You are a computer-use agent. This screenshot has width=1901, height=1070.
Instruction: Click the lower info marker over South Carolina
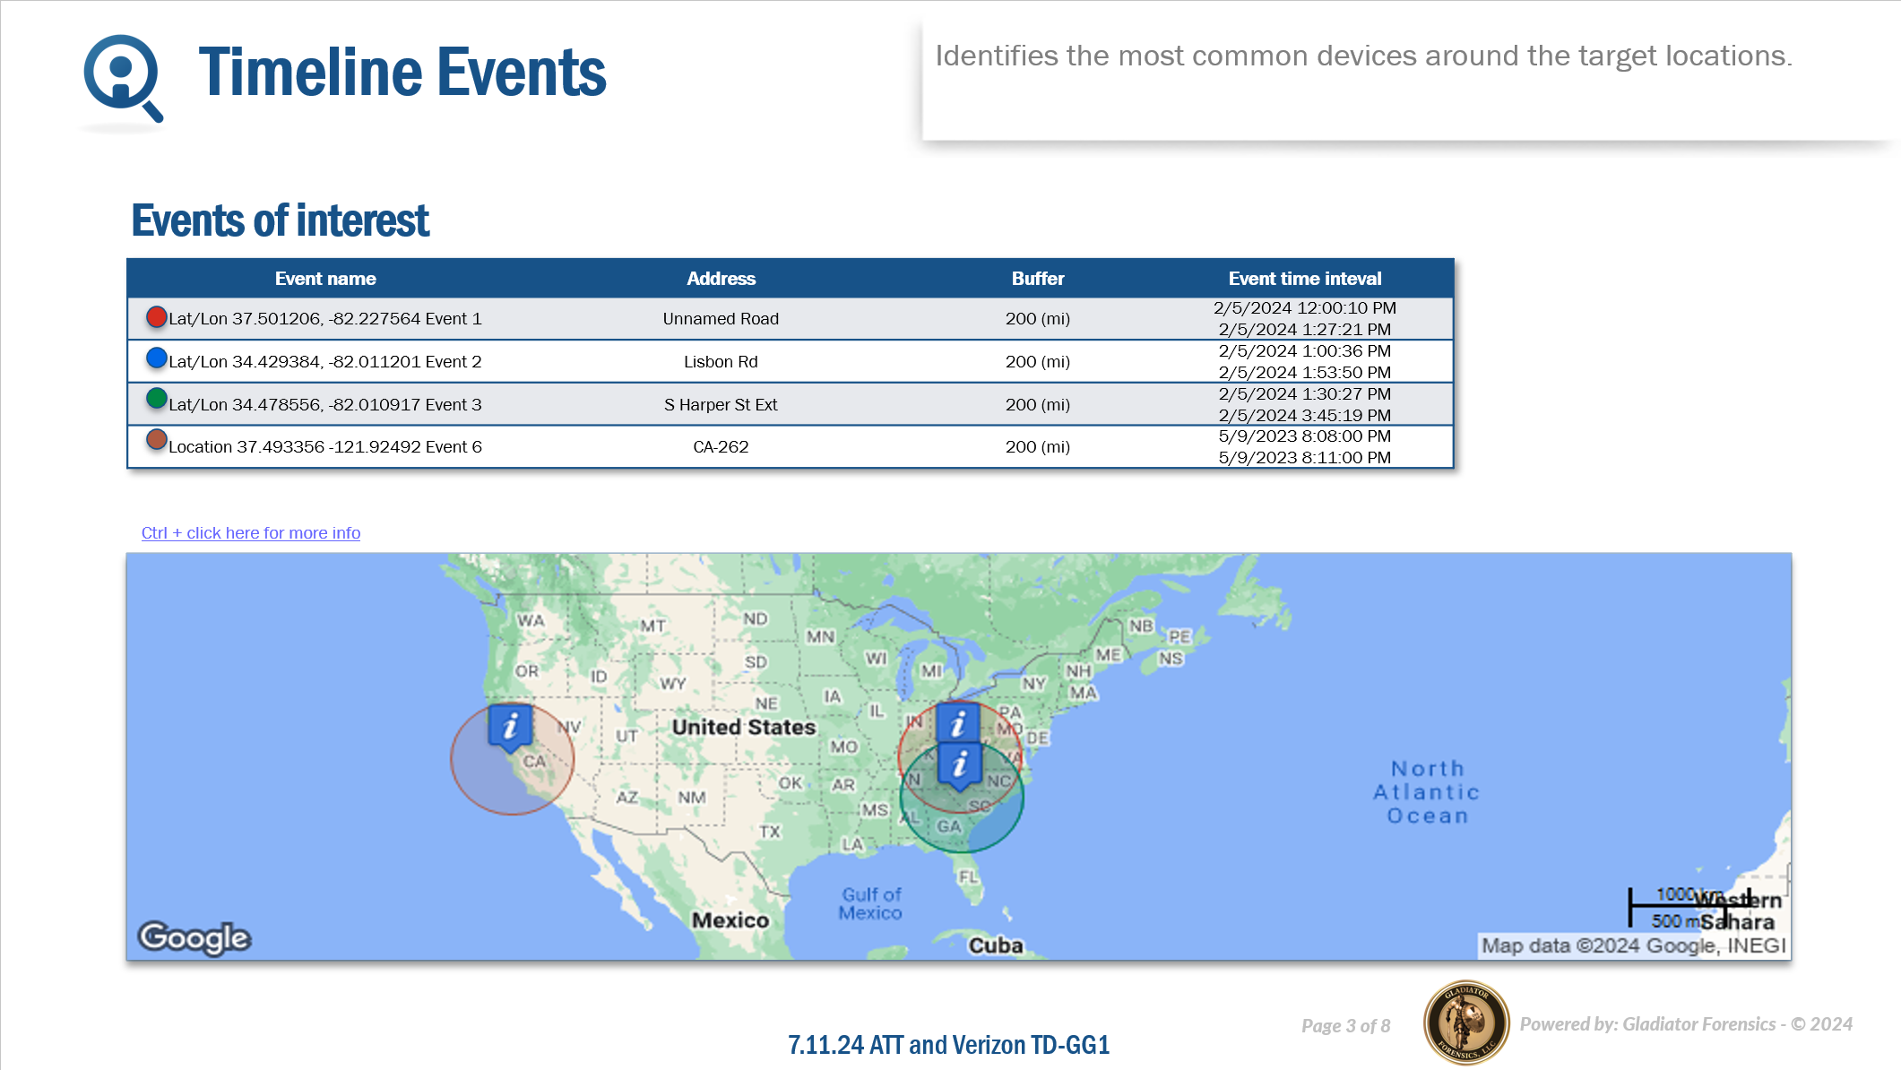[959, 764]
